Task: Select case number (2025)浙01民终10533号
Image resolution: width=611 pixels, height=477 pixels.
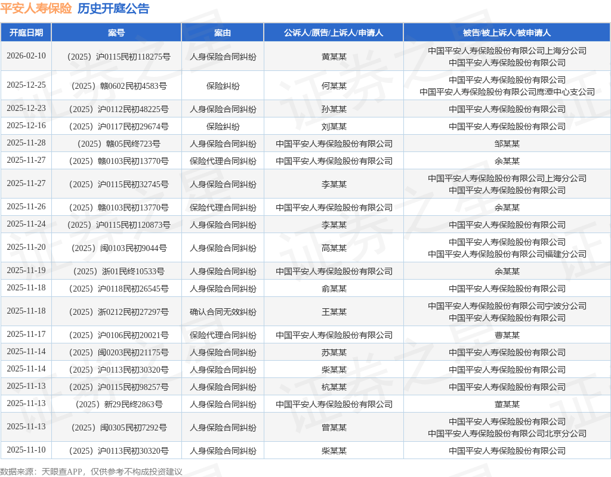Action: click(119, 271)
